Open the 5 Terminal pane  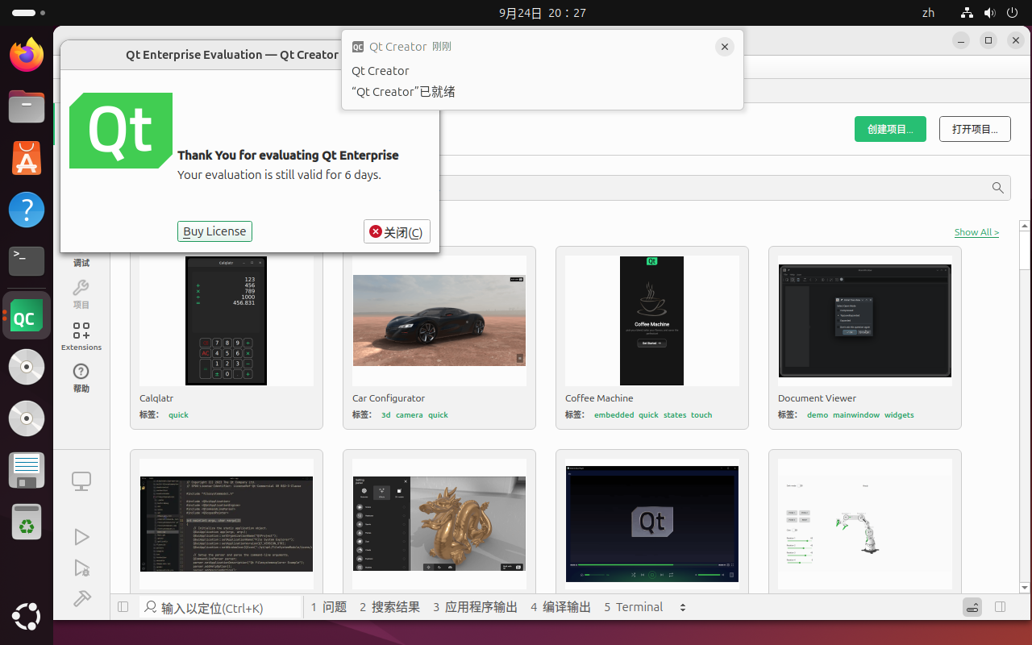pyautogui.click(x=634, y=607)
